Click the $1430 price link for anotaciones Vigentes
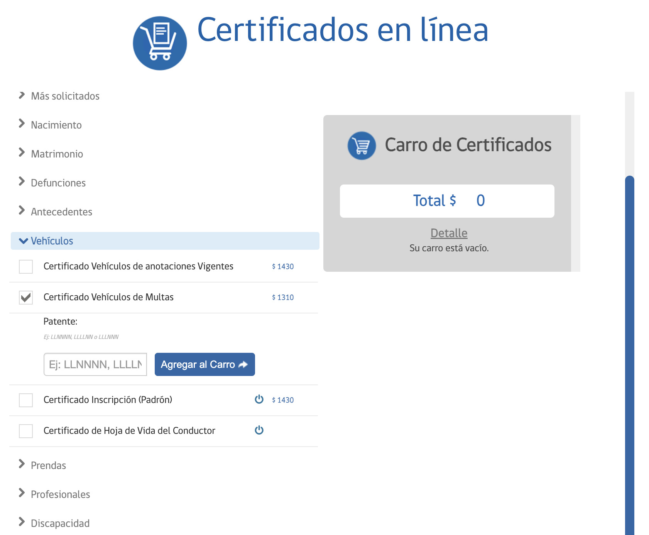This screenshot has width=649, height=535. [x=282, y=266]
